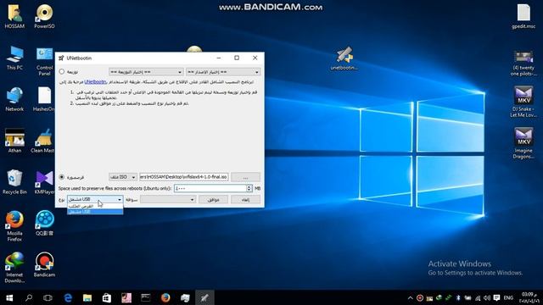Open the PowerISO desktop shortcut
The width and height of the screenshot is (543, 305).
(x=44, y=16)
